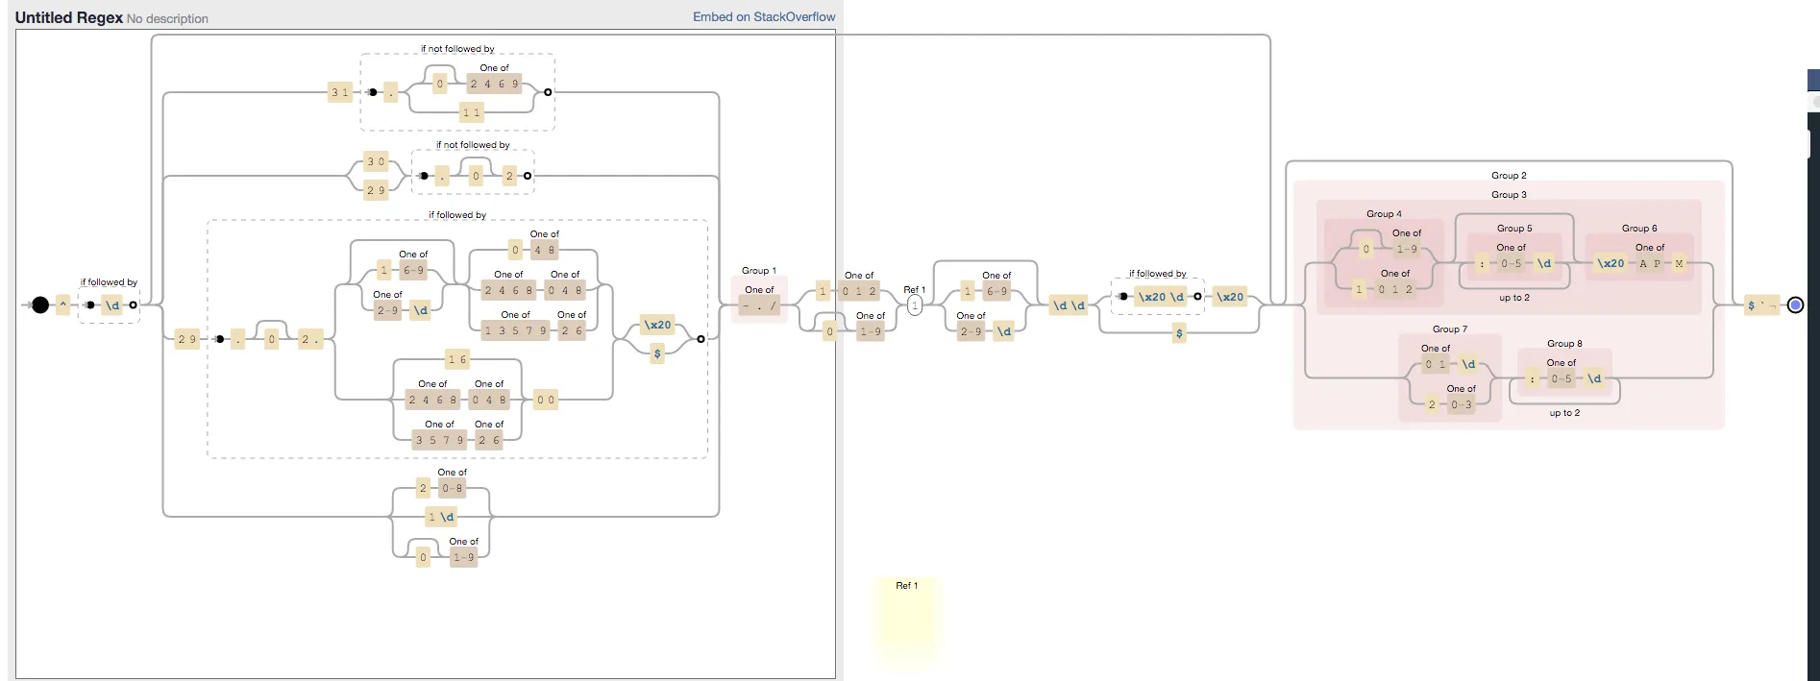This screenshot has height=681, width=1820.
Task: Click the rounded Ref 1 backreference node
Action: coord(914,305)
